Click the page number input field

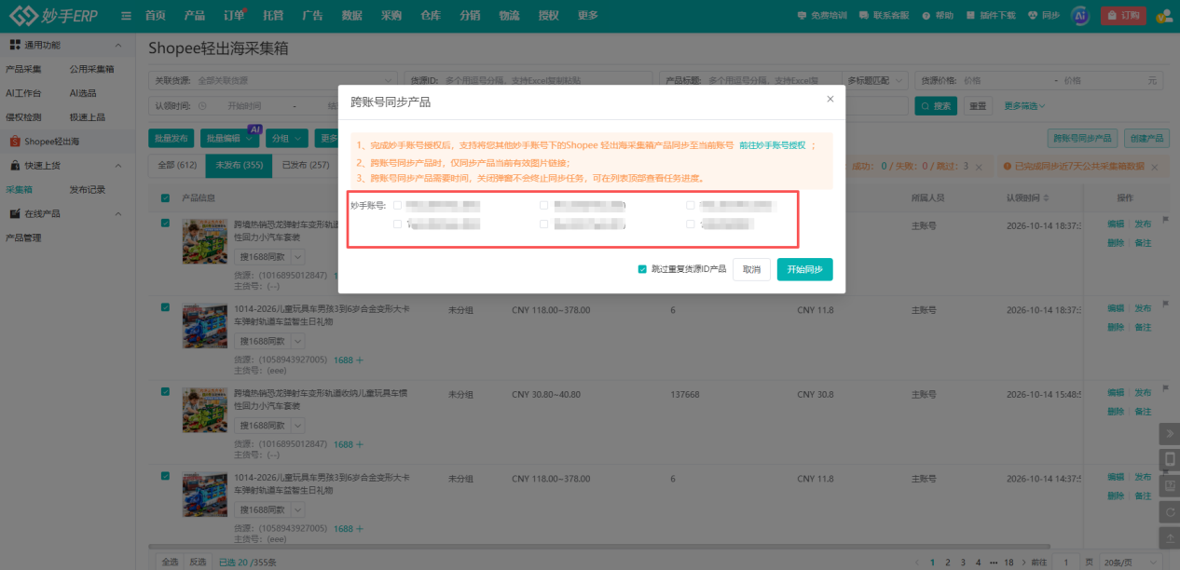click(x=1065, y=563)
